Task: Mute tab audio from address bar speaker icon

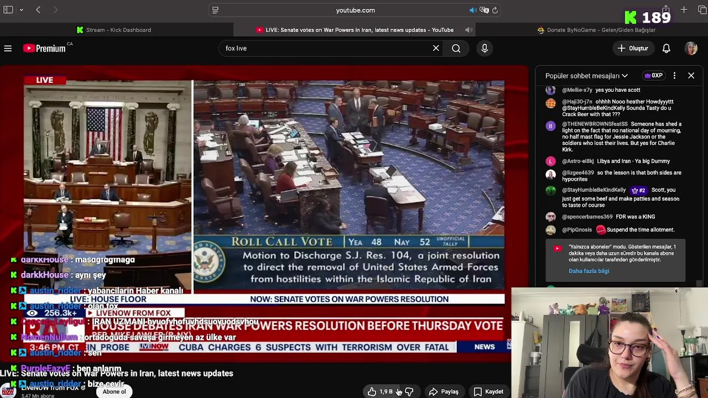Action: [x=473, y=10]
